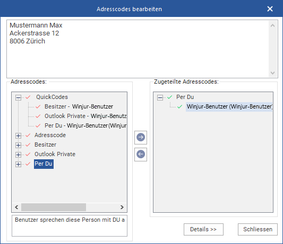This screenshot has height=244, width=283.
Task: Select the Outlook Private category item
Action: (55, 154)
